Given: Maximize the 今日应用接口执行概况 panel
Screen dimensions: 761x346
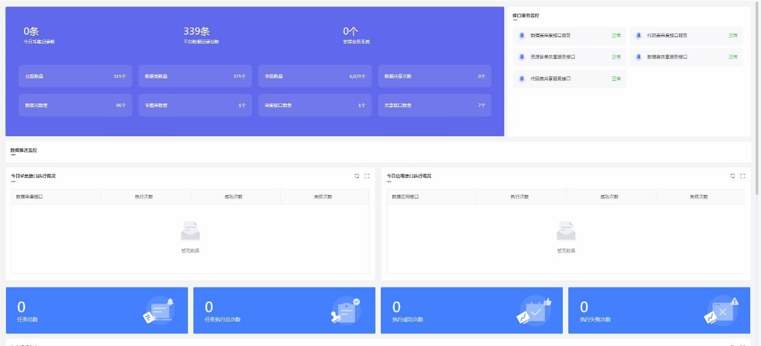Looking at the screenshot, I should (x=742, y=176).
